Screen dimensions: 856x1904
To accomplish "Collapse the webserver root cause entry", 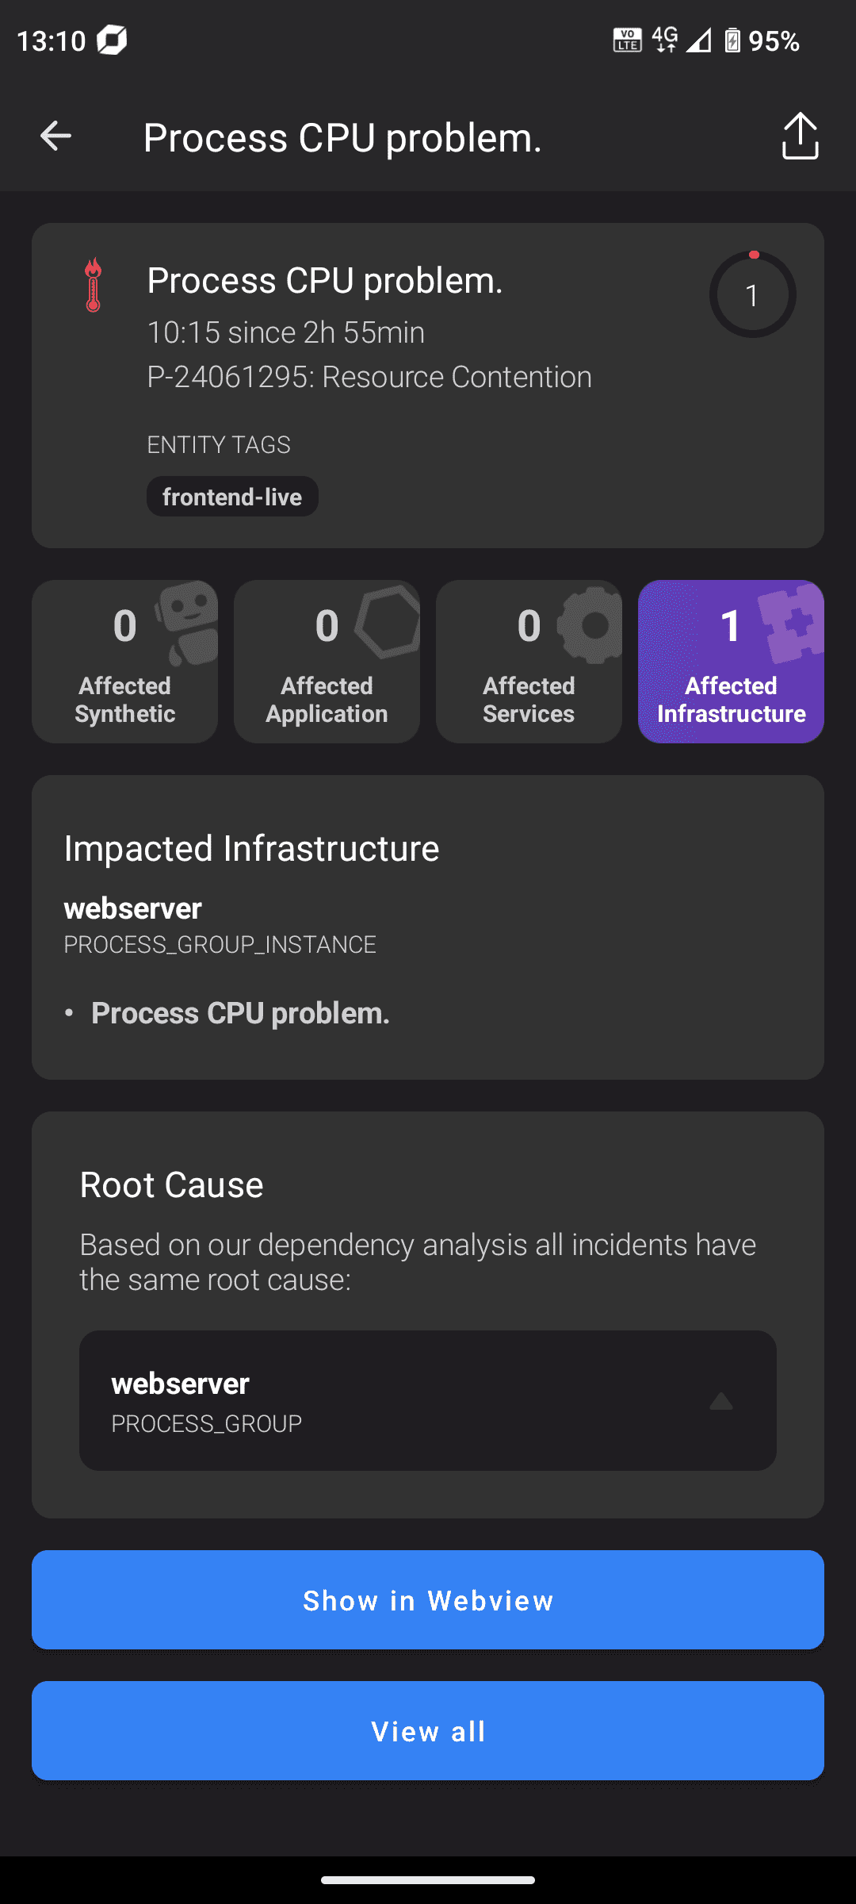I will pyautogui.click(x=720, y=1400).
